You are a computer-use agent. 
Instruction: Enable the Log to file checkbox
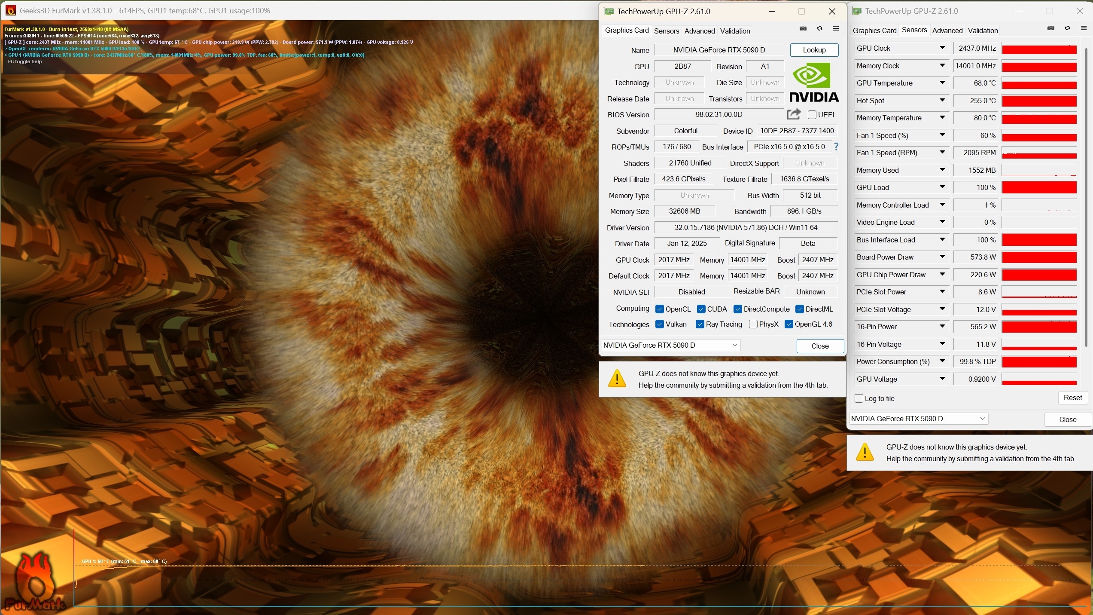tap(859, 398)
